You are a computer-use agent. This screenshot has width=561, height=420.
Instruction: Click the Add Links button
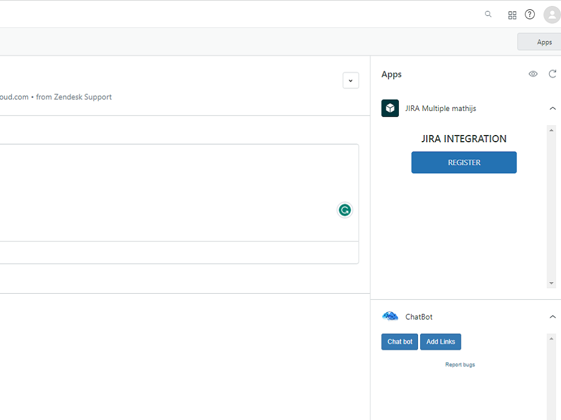pyautogui.click(x=440, y=342)
